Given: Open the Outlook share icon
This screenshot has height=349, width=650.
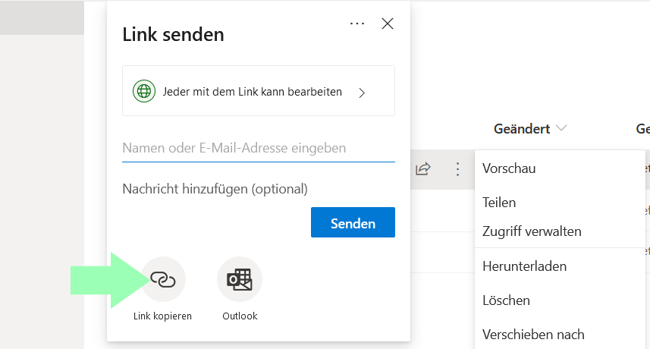Looking at the screenshot, I should point(240,279).
